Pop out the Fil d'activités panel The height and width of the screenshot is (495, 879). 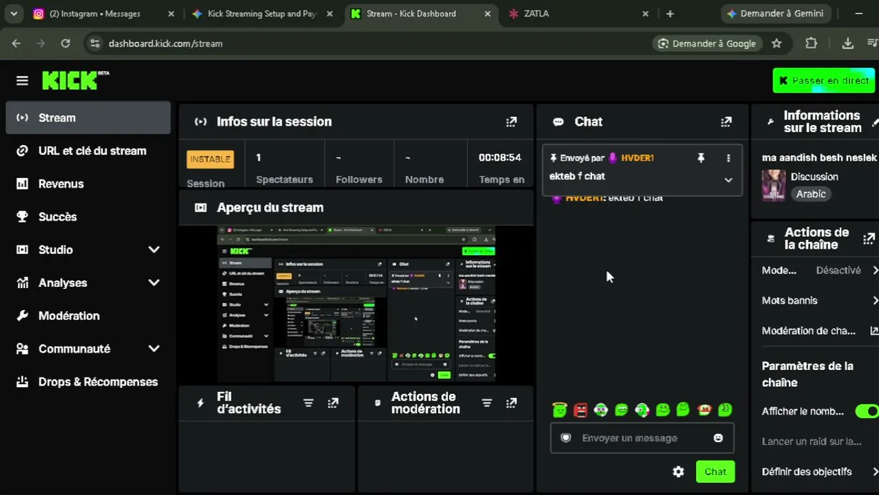[x=333, y=403]
